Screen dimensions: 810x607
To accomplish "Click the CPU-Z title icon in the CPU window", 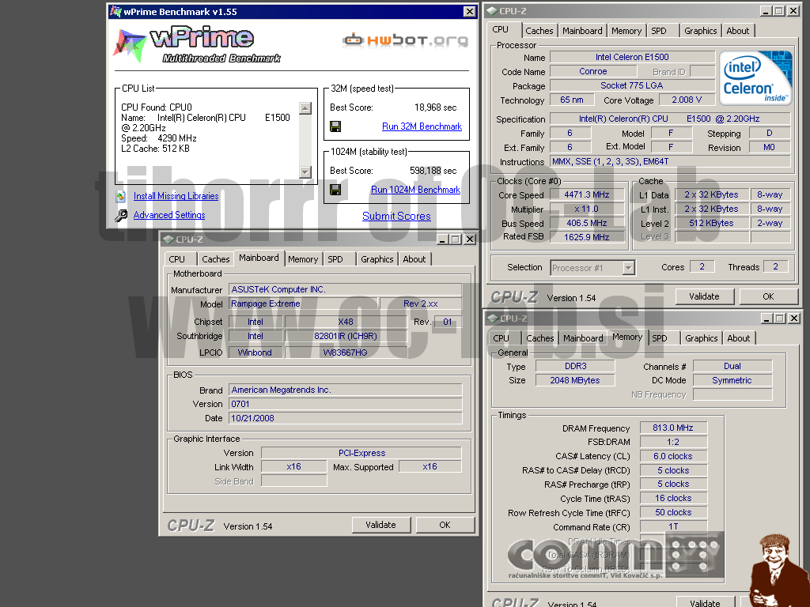I will 492,11.
